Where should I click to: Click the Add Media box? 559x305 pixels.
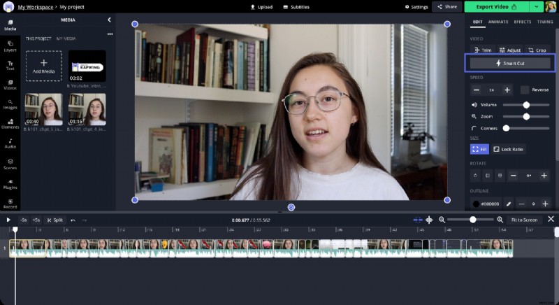tap(44, 66)
